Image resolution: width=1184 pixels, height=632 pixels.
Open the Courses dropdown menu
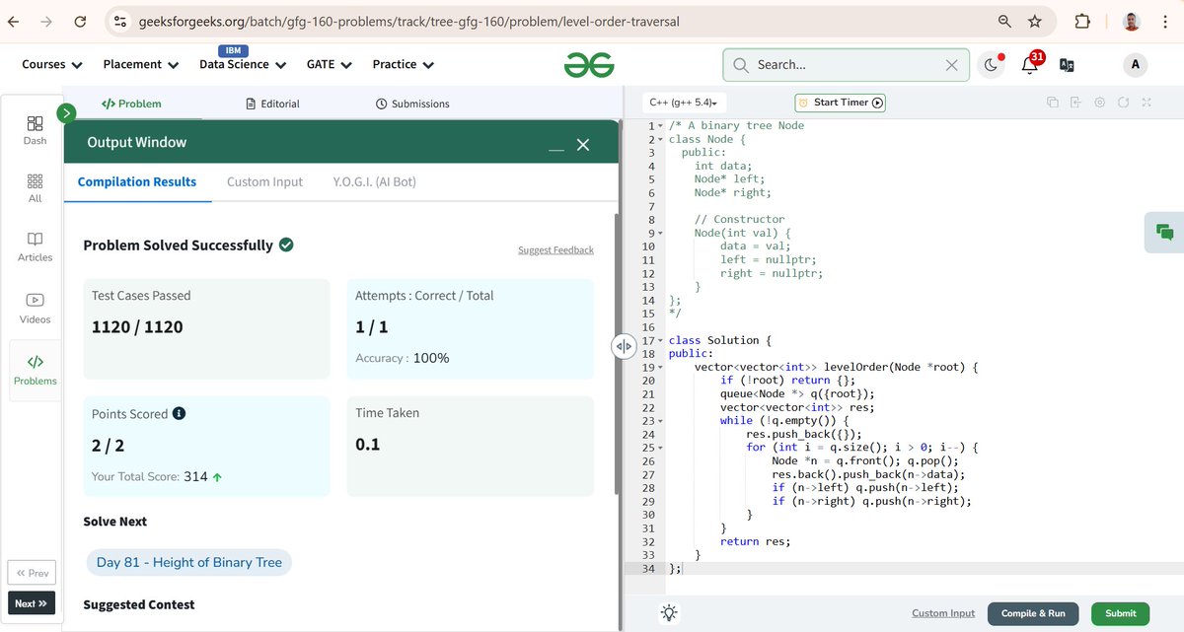(x=51, y=64)
